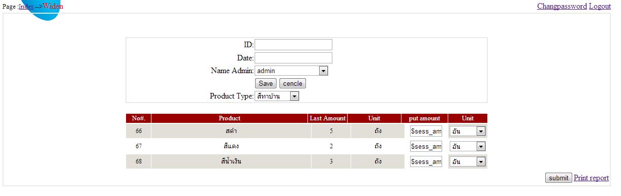The height and width of the screenshot is (196, 621).
Task: Click the Last Amount column header
Action: pyautogui.click(x=328, y=118)
